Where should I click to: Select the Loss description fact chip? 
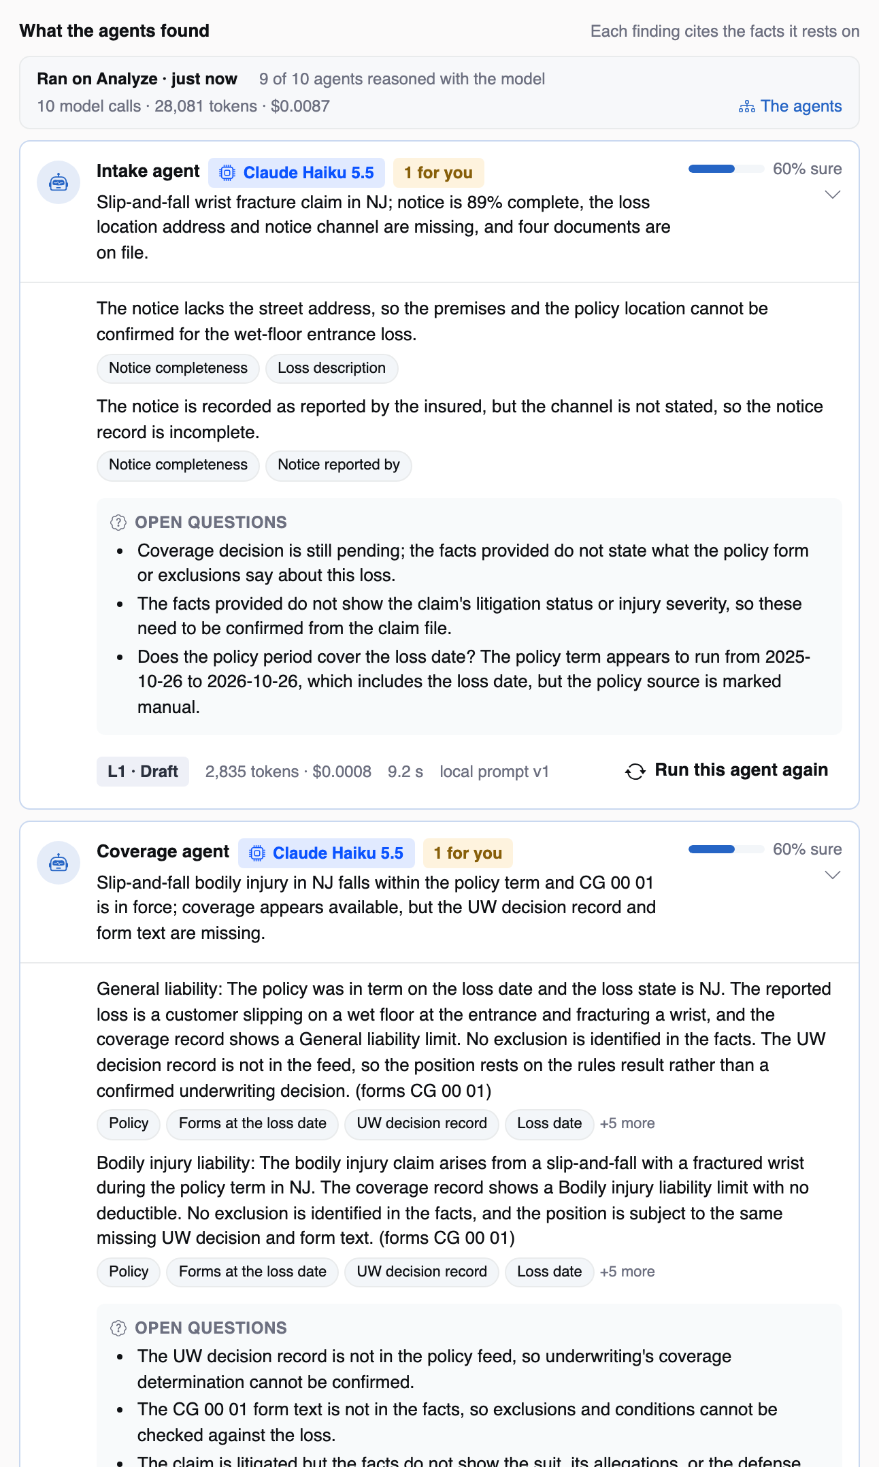(331, 368)
